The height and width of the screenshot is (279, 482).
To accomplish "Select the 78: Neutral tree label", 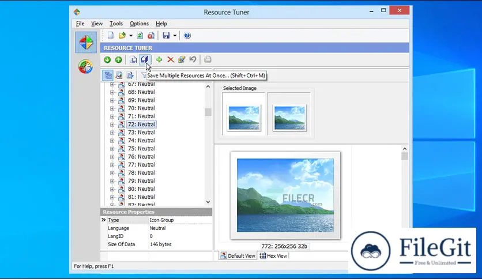I will 141,173.
